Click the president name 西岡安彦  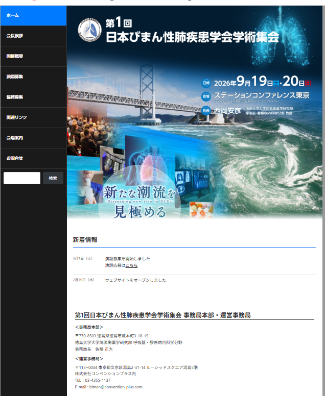[x=227, y=111]
